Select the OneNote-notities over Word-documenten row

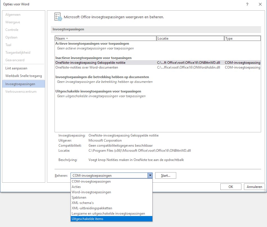click(158, 67)
